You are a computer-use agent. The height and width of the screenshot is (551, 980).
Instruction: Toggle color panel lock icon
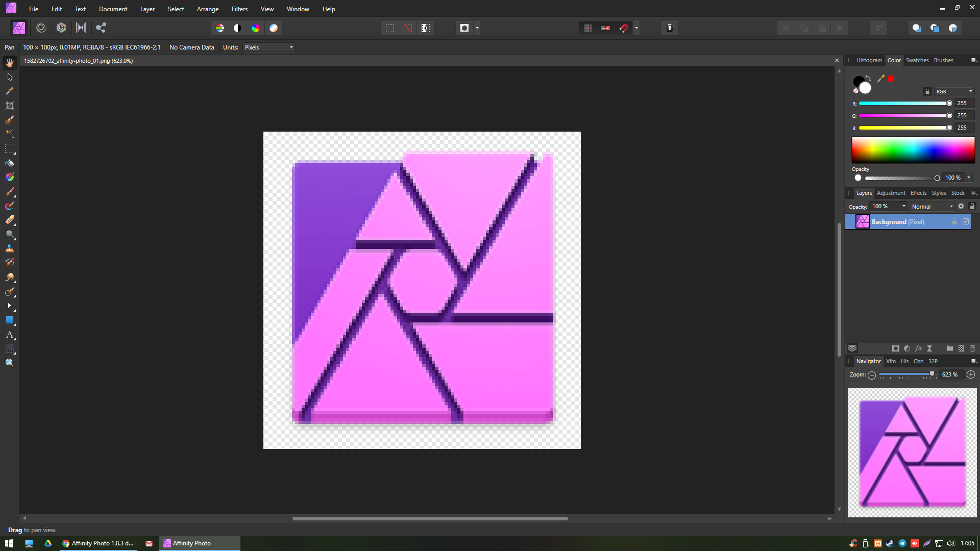point(927,91)
